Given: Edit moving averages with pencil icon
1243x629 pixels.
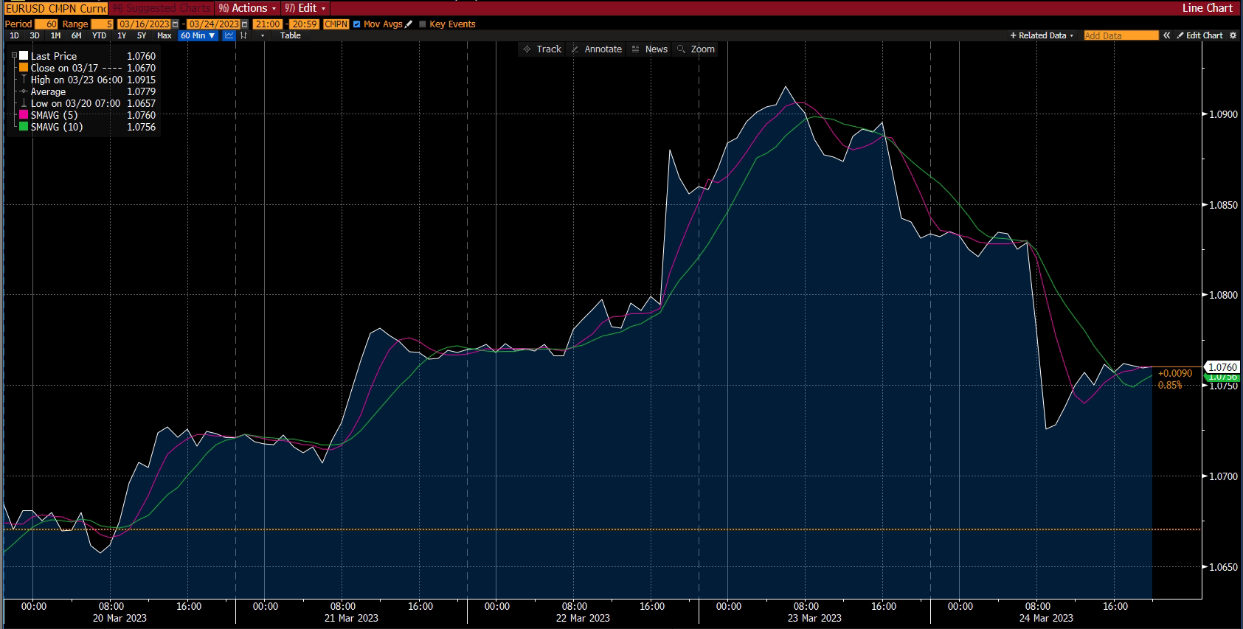Looking at the screenshot, I should [x=409, y=24].
